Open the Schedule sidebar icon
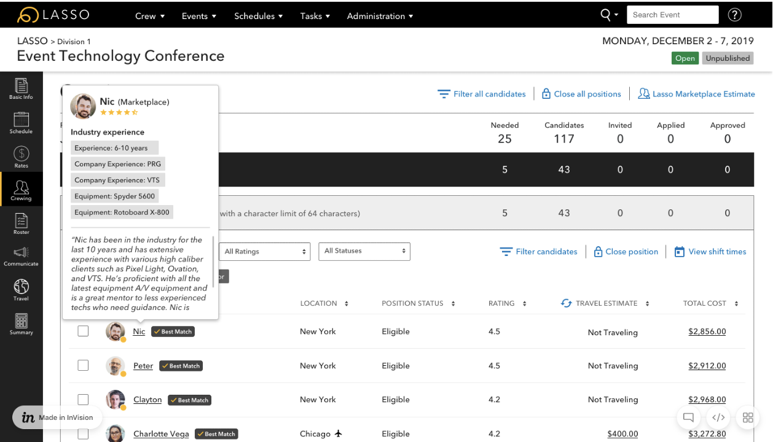This screenshot has width=773, height=442. (21, 123)
